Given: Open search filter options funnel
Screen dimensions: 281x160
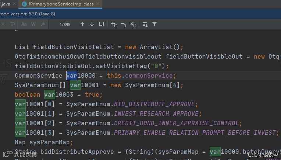Looking at the screenshot, I should point(154,24).
